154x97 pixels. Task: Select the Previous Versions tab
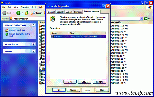pyautogui.click(x=92, y=12)
